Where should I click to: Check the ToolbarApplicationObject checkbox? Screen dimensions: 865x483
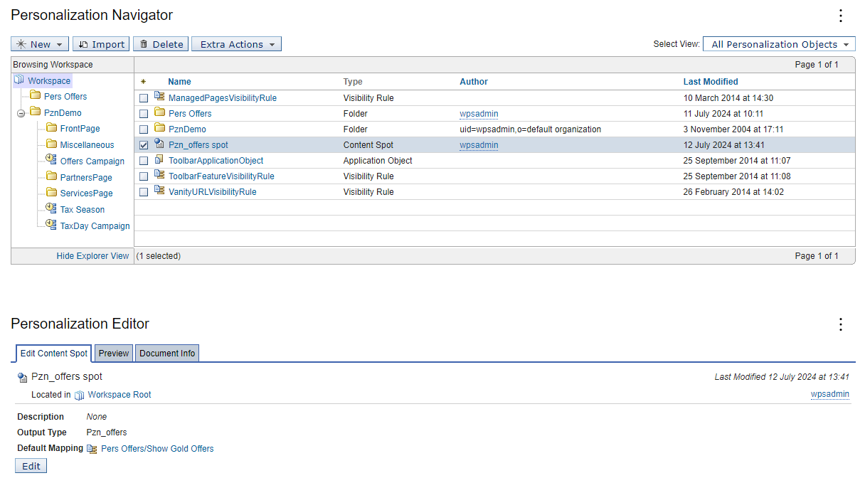click(144, 161)
